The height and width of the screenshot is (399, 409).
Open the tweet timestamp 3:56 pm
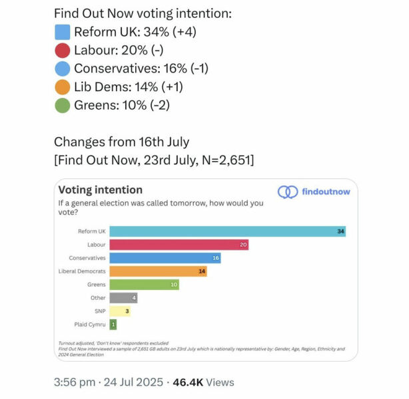click(x=75, y=382)
